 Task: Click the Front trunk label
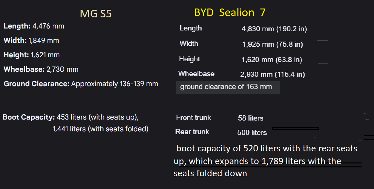click(193, 117)
